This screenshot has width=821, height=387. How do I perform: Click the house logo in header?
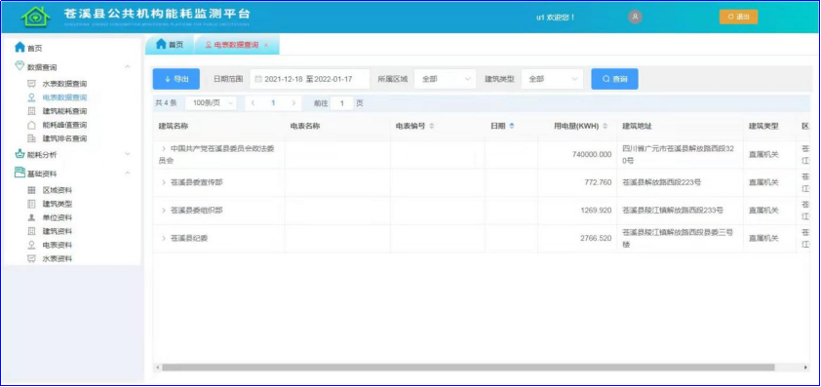[x=36, y=17]
